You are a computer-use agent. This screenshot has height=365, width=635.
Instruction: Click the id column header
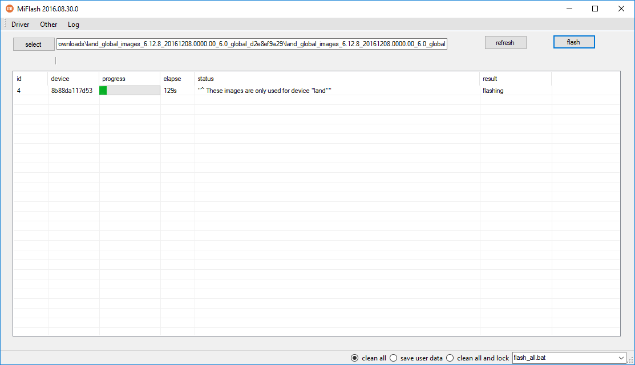click(31, 79)
